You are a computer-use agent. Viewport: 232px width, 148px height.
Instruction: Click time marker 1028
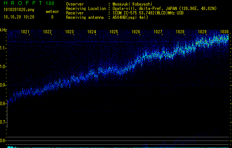[x=180, y=32]
